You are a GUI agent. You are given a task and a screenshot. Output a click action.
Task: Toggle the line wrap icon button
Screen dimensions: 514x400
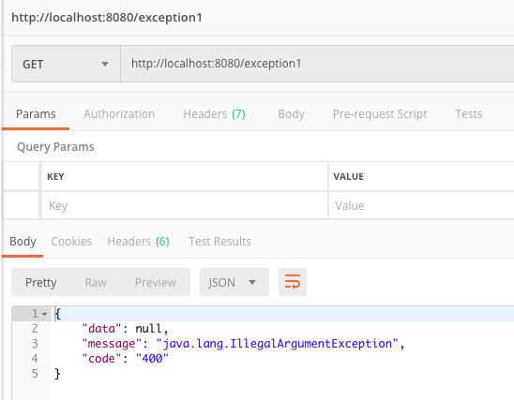(x=293, y=282)
